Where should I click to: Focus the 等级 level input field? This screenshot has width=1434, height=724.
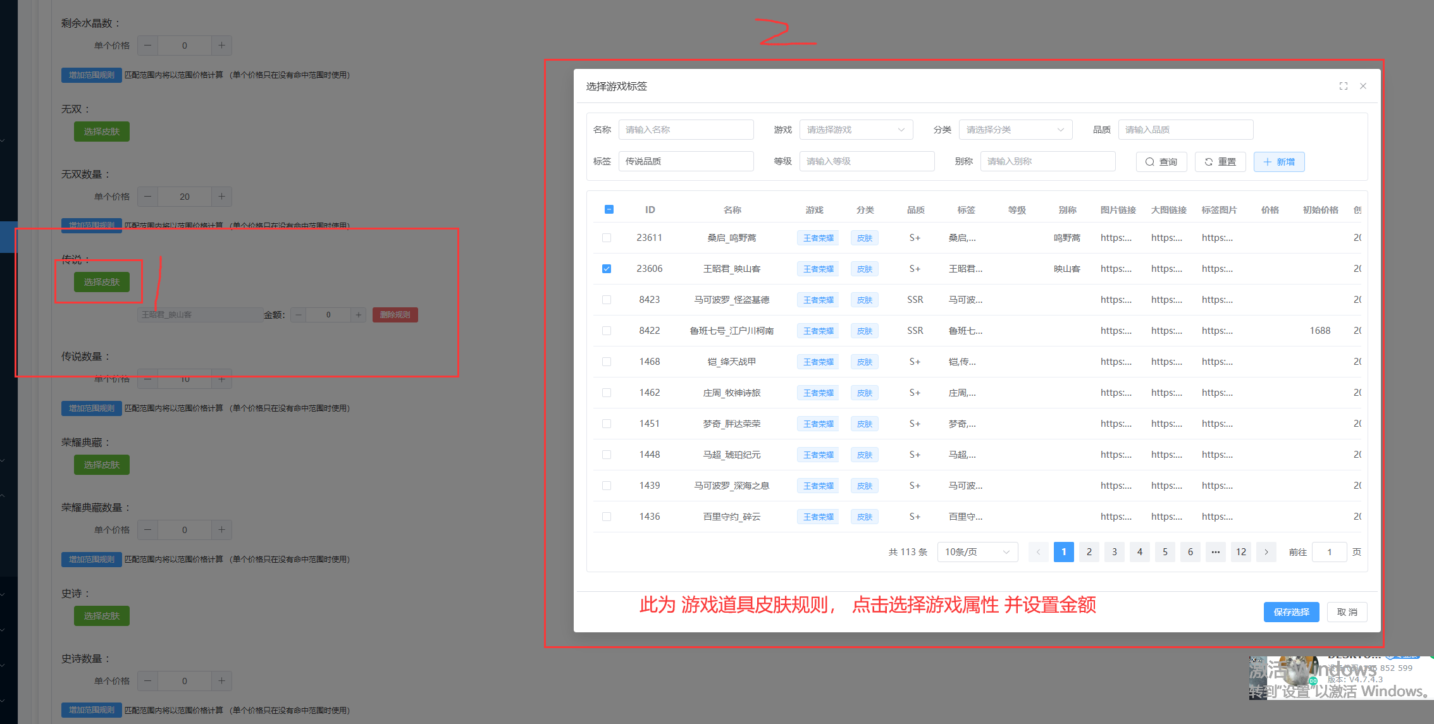click(x=867, y=161)
